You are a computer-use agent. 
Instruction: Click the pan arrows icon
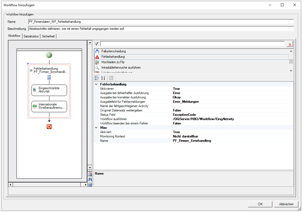90,185
